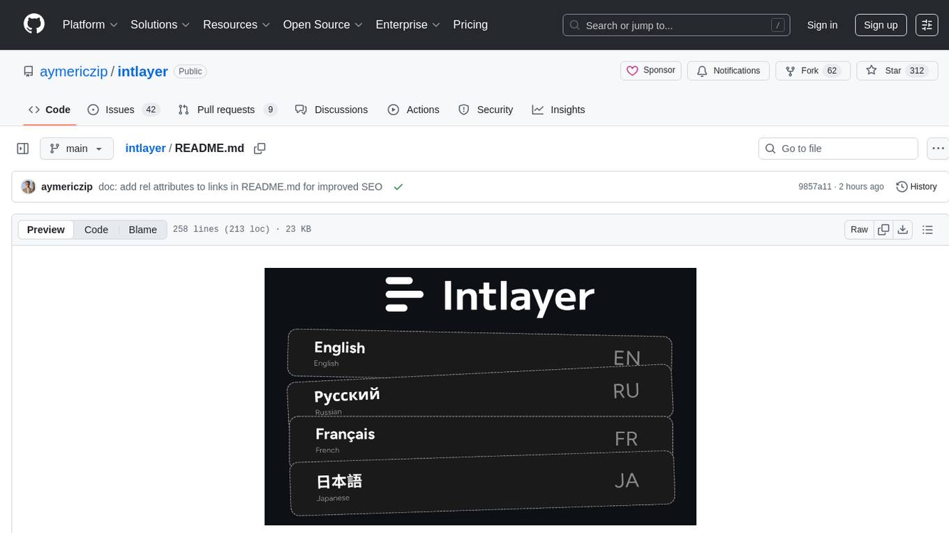
Task: Copy the raw file contents
Action: 883,230
